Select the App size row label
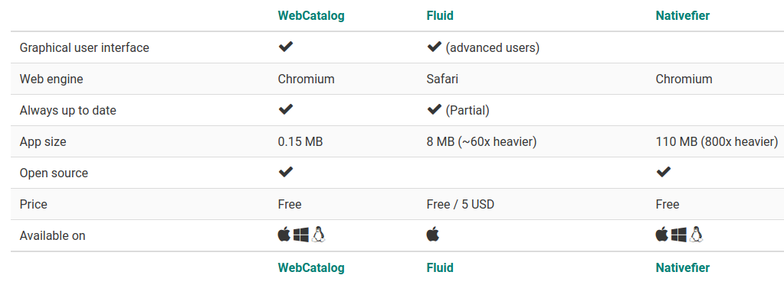Screen dimensions: 784x285 (43, 142)
